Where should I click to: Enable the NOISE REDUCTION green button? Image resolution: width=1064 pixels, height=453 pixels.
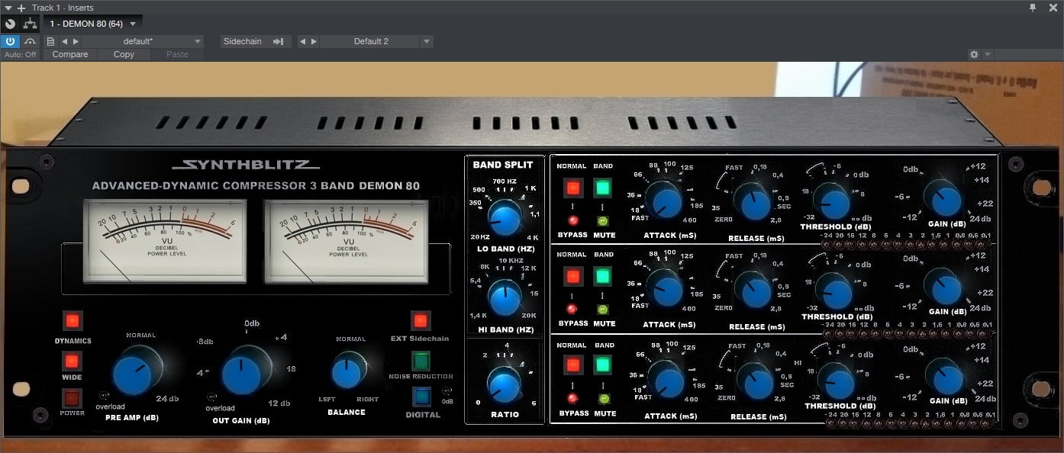tap(421, 361)
